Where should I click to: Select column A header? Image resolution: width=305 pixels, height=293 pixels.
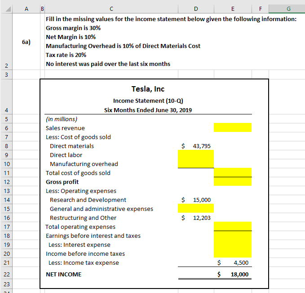(x=27, y=9)
